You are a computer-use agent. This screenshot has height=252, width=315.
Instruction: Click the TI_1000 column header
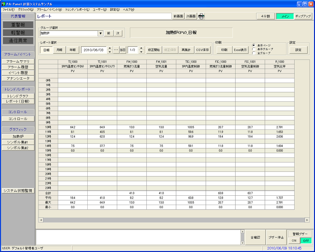(x=73, y=62)
